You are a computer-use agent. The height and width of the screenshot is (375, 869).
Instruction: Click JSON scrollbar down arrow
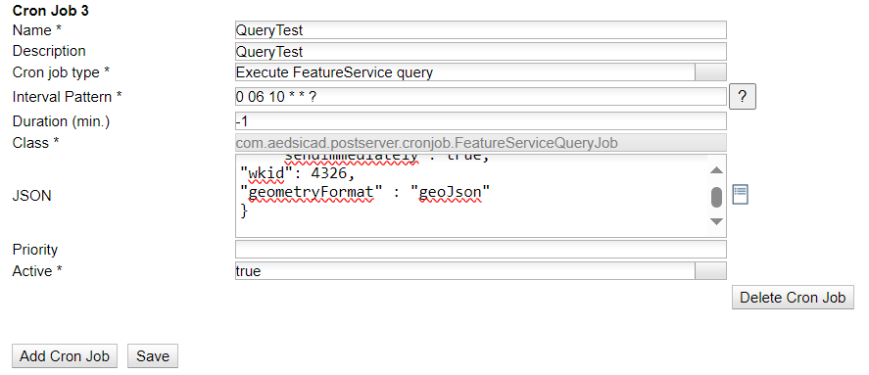(x=716, y=221)
